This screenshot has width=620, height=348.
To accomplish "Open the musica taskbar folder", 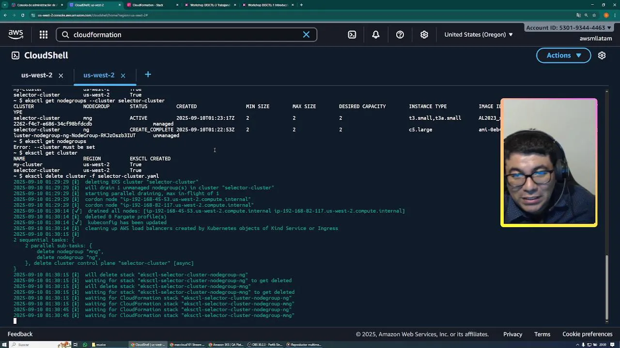I will pyautogui.click(x=108, y=345).
